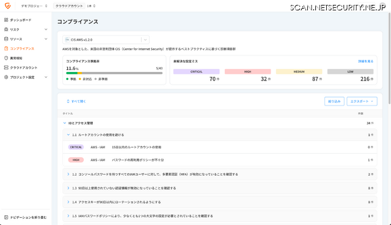This screenshot has width=391, height=225.
Task: Open the Export (エクスポート) dropdown button
Action: pyautogui.click(x=362, y=101)
